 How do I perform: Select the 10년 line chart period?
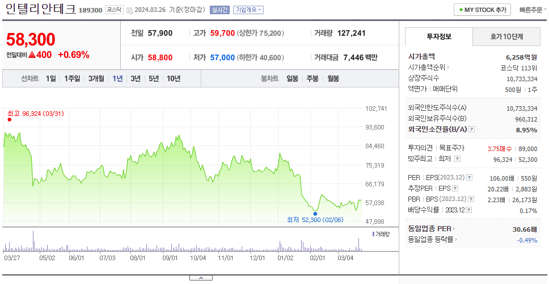coord(174,79)
